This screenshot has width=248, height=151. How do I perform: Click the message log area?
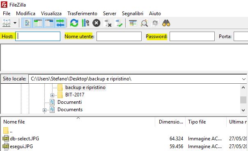(x=124, y=57)
